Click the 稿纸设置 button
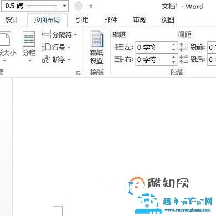 (x=96, y=48)
